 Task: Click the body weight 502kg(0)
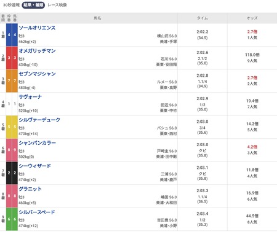(26, 157)
